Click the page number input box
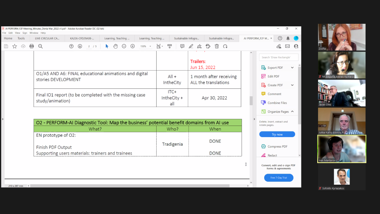380x214 pixels. 89,46
